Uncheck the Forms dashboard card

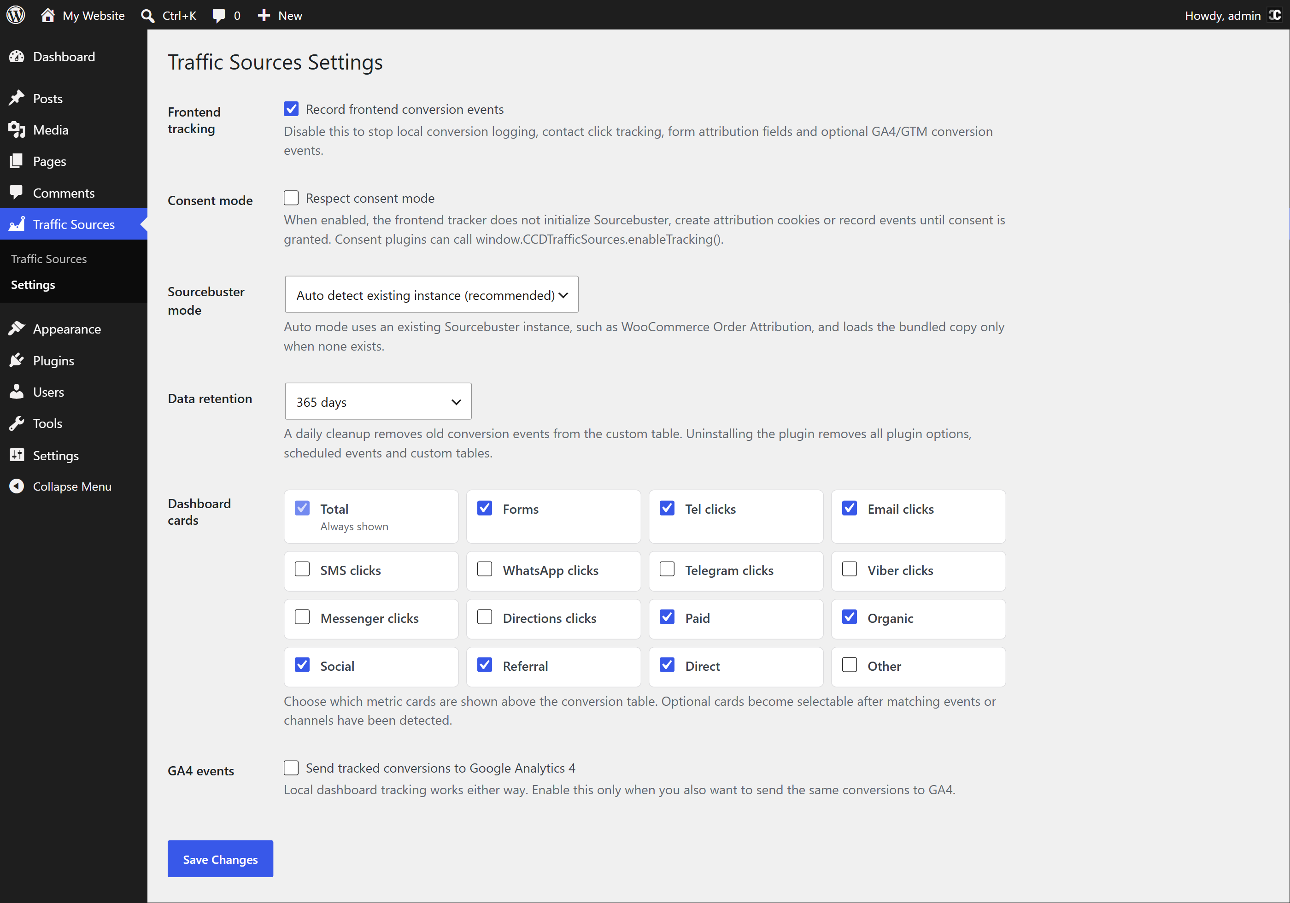click(485, 508)
